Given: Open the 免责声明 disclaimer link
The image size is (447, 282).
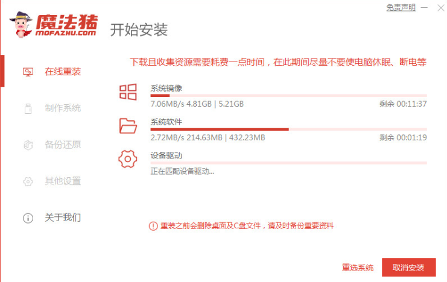Looking at the screenshot, I should click(401, 8).
